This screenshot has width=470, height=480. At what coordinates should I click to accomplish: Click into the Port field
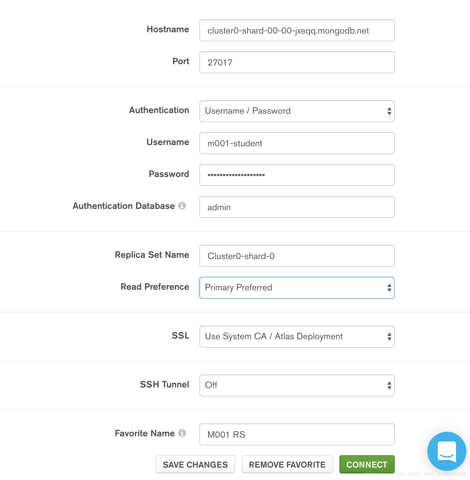click(297, 62)
